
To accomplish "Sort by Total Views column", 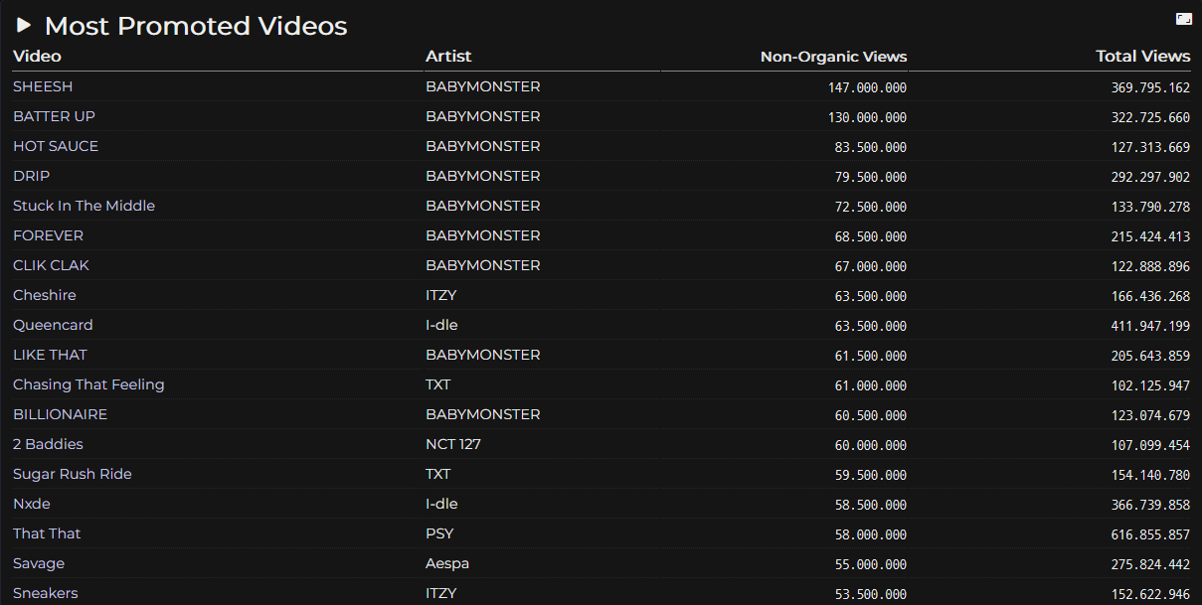I will pyautogui.click(x=1142, y=57).
